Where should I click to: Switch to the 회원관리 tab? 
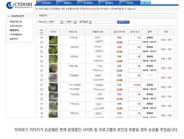point(67,3)
